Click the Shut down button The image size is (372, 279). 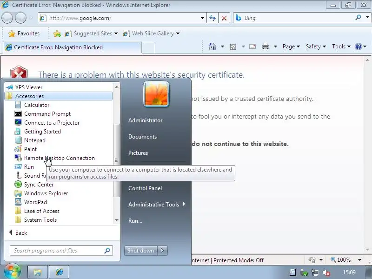point(140,251)
